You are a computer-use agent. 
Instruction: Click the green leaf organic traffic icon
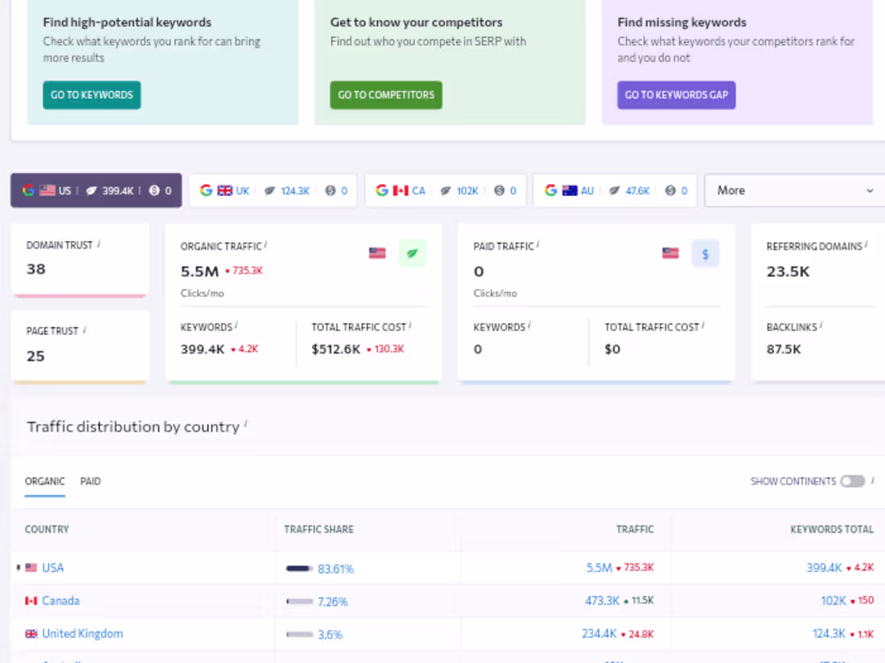412,254
